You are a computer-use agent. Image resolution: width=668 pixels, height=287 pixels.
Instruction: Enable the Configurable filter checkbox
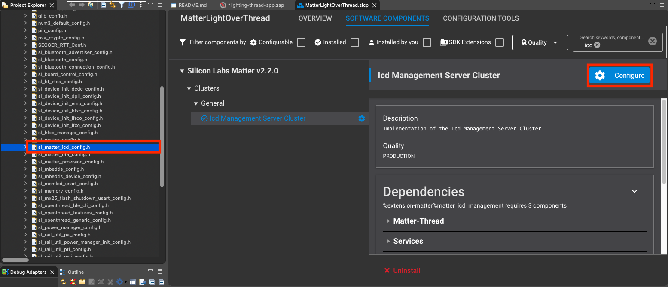[301, 42]
